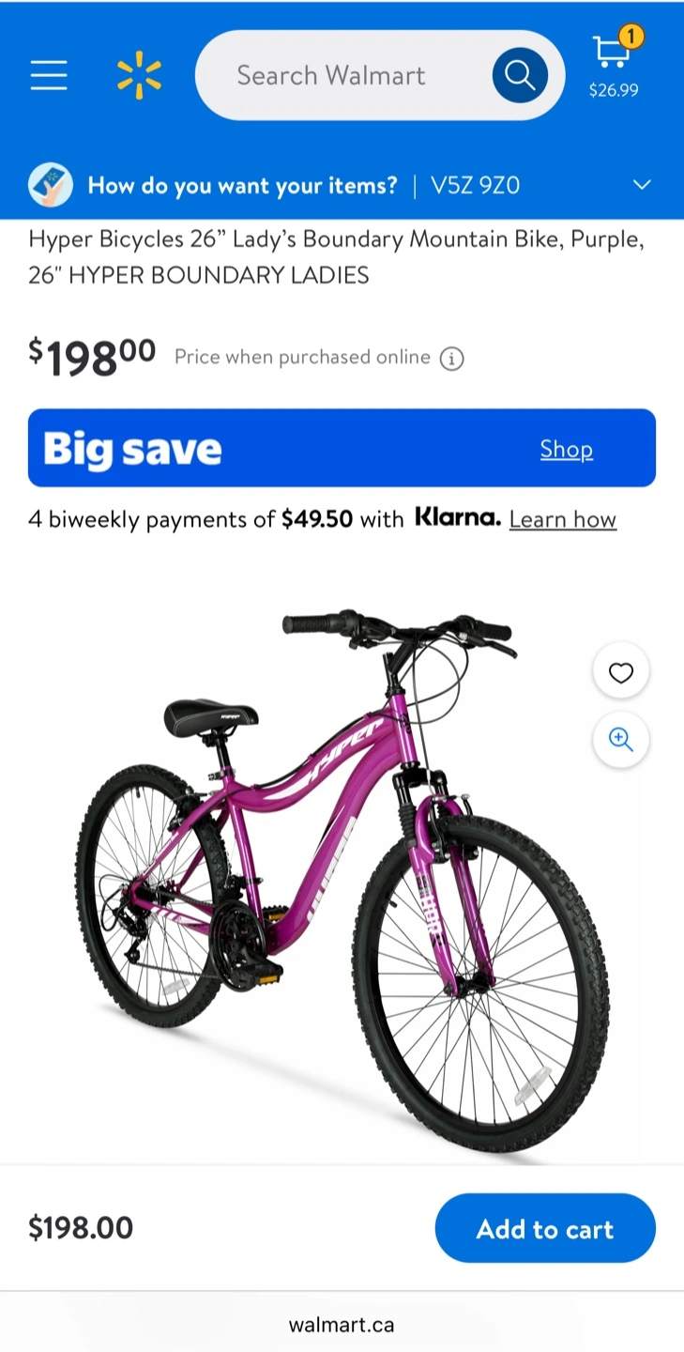Click the walmart.ca address bar
The width and height of the screenshot is (684, 1352).
click(x=342, y=1325)
